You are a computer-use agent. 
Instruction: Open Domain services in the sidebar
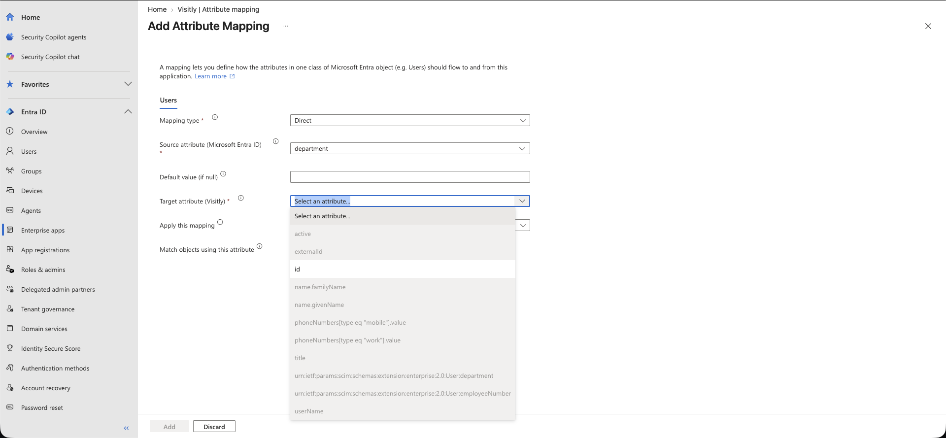click(44, 329)
